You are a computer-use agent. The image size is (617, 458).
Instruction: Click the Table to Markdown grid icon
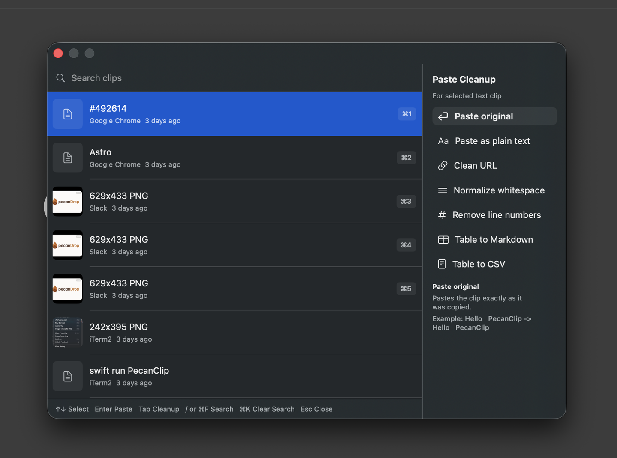443,239
